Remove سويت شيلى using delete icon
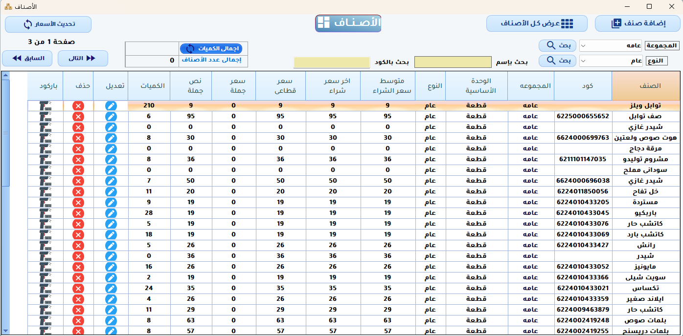The height and width of the screenshot is (336, 683). 78,277
